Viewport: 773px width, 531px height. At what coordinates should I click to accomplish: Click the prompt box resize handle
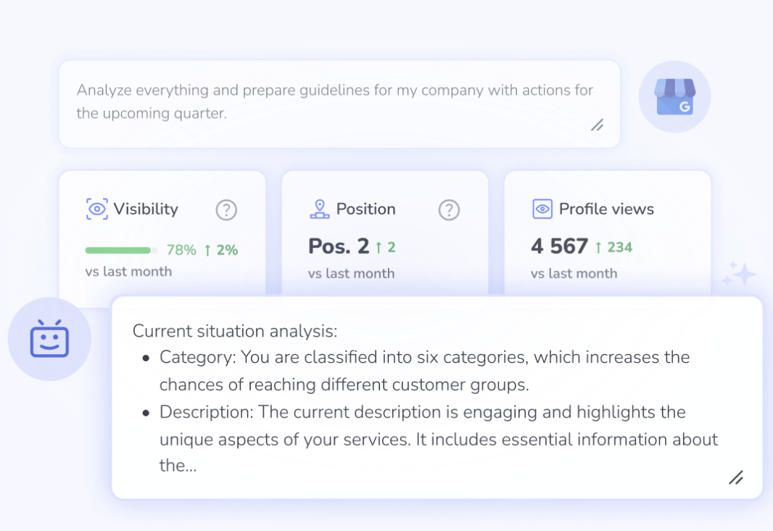597,125
